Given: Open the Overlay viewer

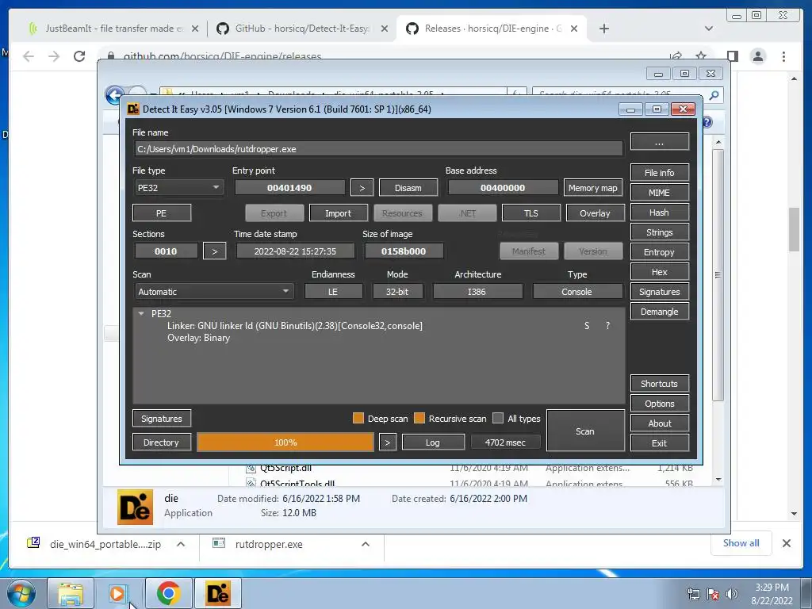Looking at the screenshot, I should tap(595, 213).
